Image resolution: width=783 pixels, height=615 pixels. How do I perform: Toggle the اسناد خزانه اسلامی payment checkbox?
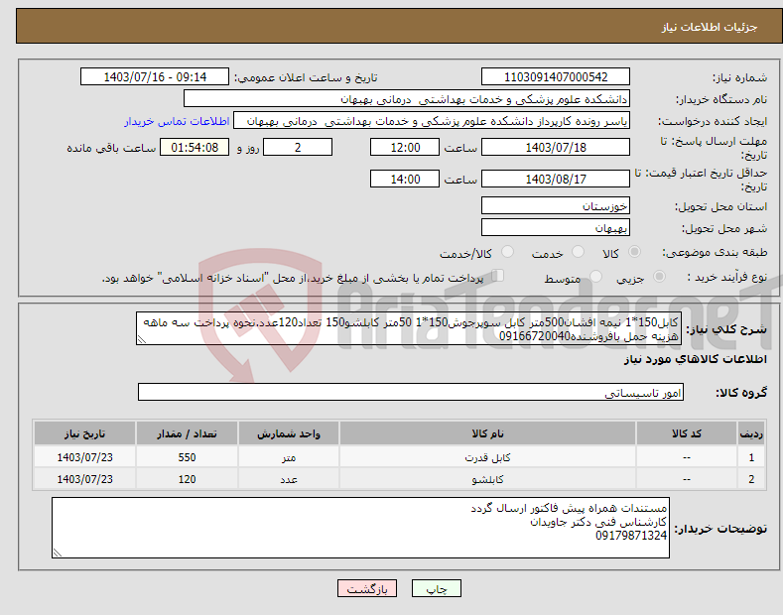point(497,275)
